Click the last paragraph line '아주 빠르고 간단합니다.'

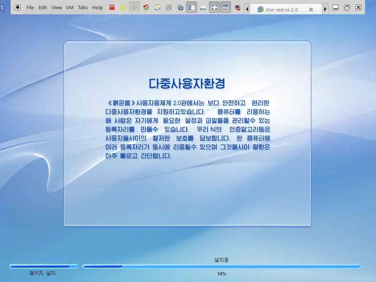click(138, 156)
